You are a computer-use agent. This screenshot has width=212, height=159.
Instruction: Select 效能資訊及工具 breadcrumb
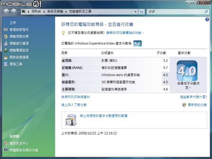[80, 11]
